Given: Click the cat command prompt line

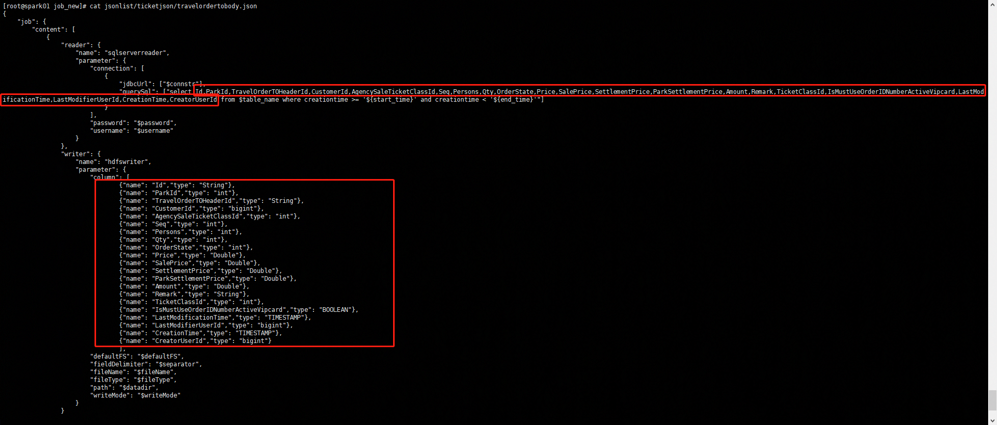Looking at the screenshot, I should [x=130, y=6].
